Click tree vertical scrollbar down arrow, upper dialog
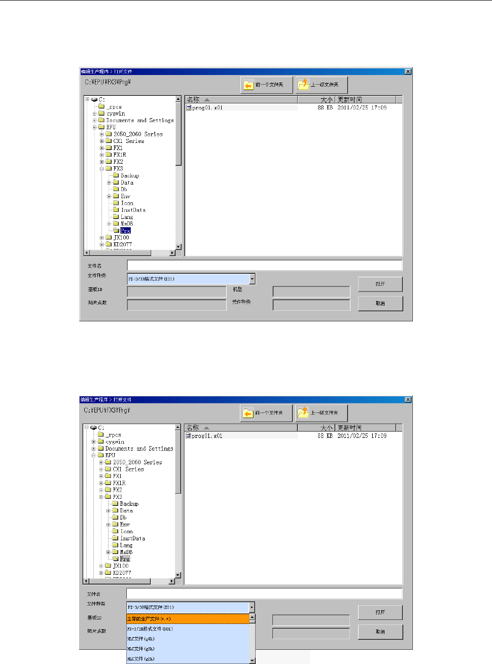Image resolution: width=492 pixels, height=664 pixels. 179,247
